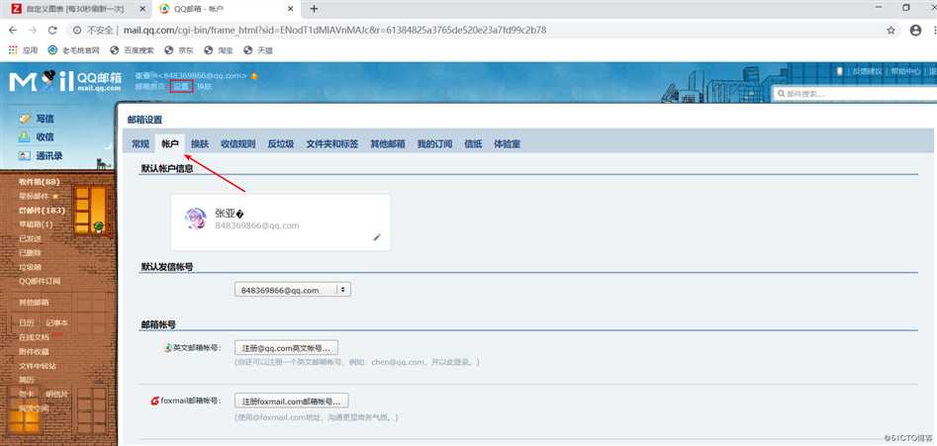Image resolution: width=937 pixels, height=446 pixels.
Task: Open the 通讯录 contacts icon
Action: tap(25, 156)
